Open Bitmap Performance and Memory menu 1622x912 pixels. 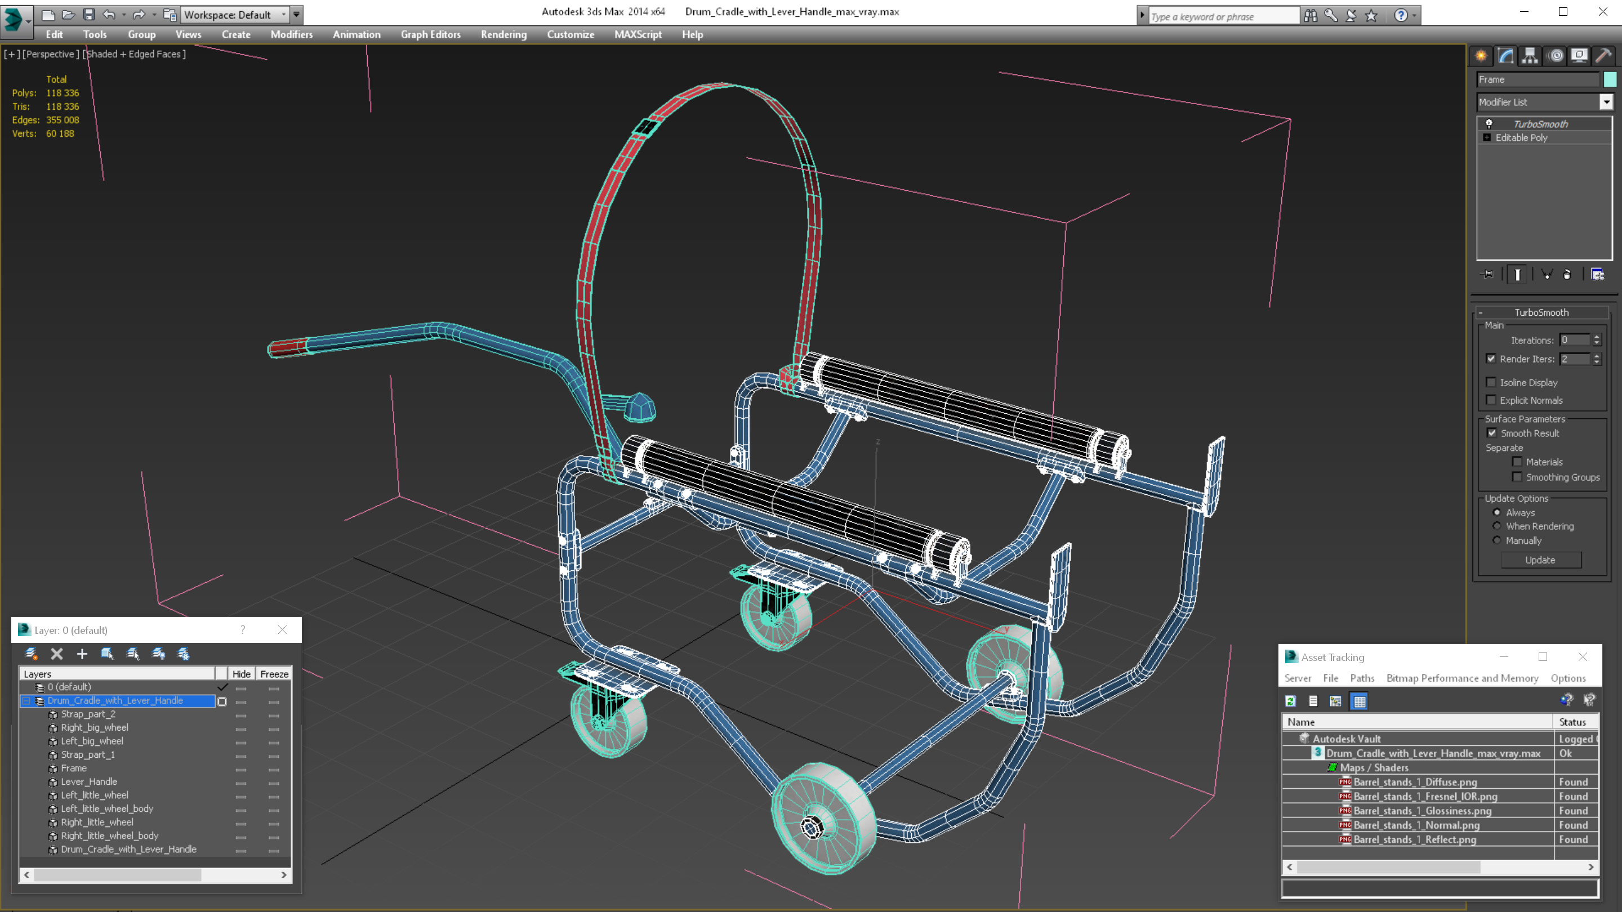click(x=1462, y=678)
